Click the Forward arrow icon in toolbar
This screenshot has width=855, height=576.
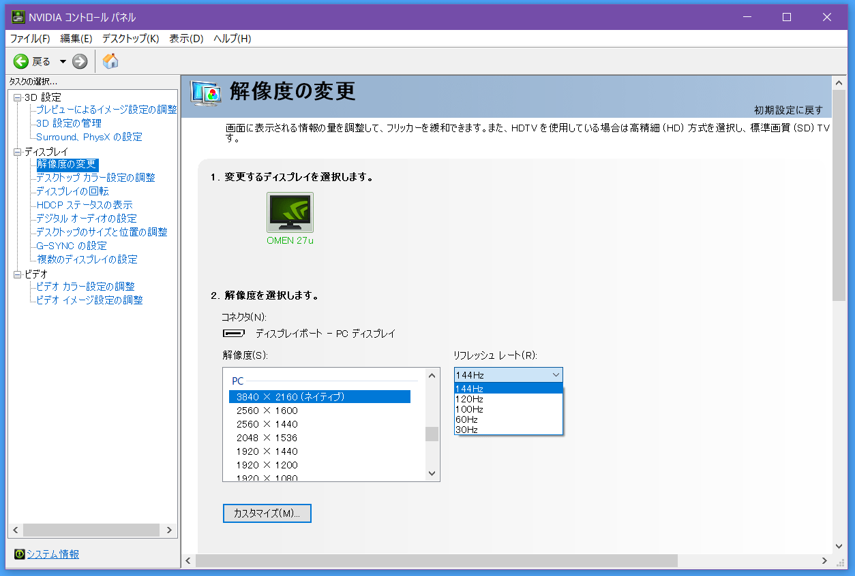[x=80, y=61]
